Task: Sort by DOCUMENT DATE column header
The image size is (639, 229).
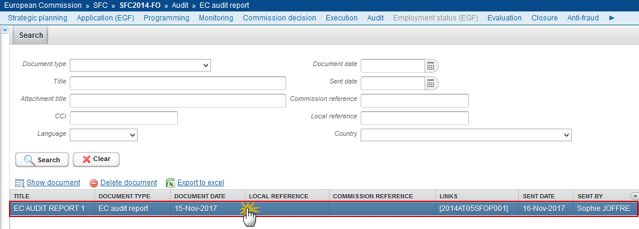Action: point(207,196)
